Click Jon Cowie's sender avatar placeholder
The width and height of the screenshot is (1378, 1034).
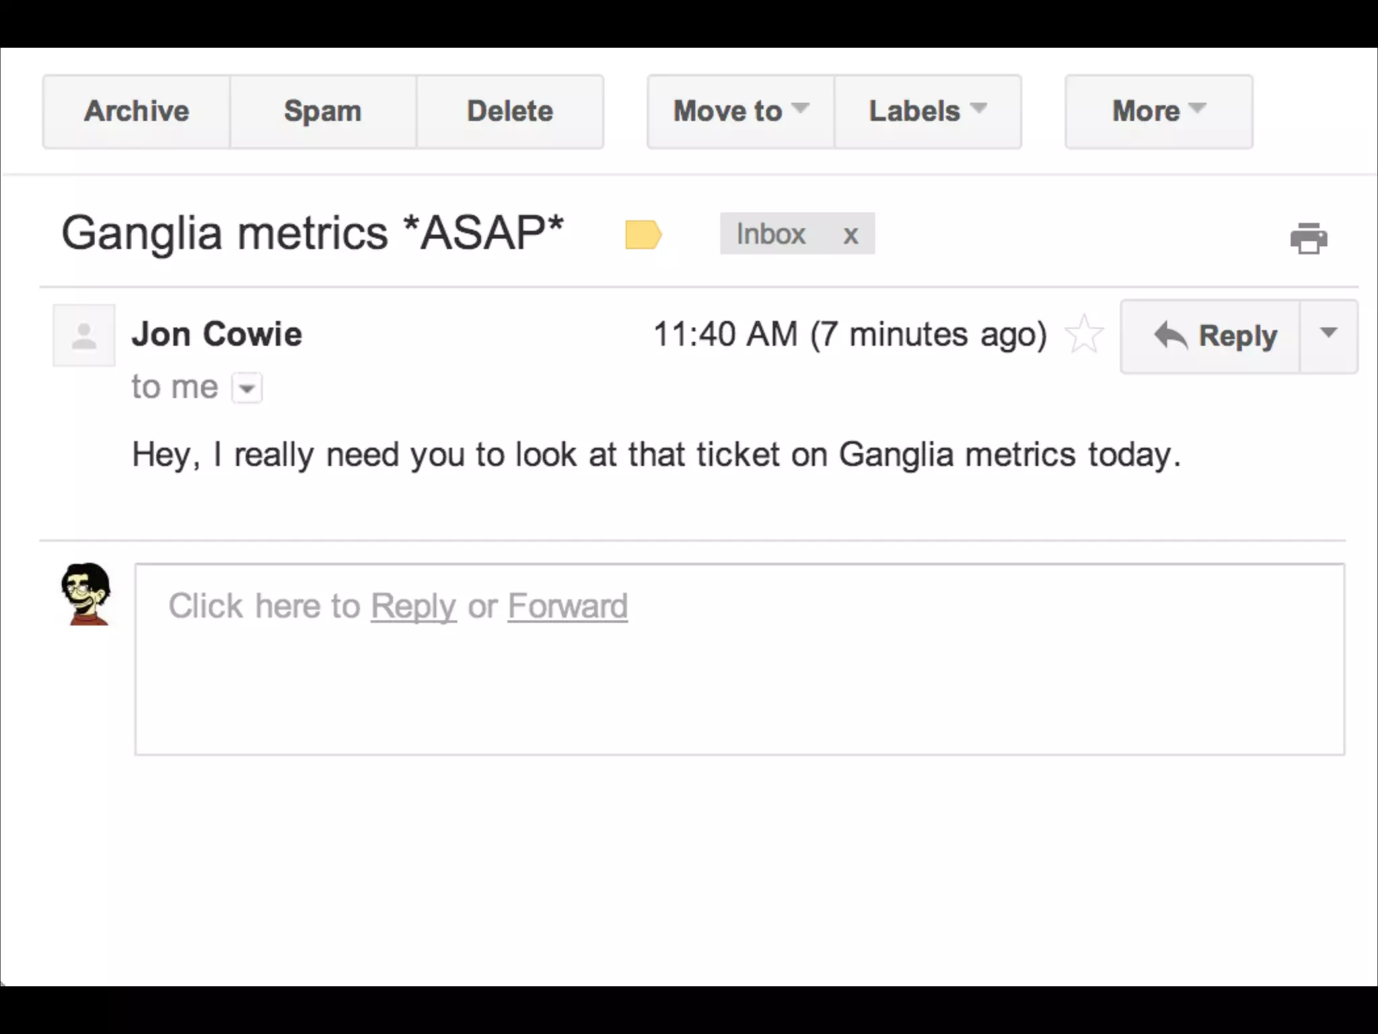click(x=84, y=335)
